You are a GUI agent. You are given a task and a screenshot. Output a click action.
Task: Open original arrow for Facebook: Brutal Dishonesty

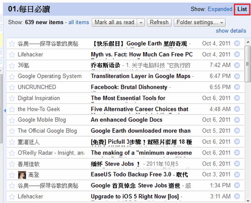click(237, 87)
